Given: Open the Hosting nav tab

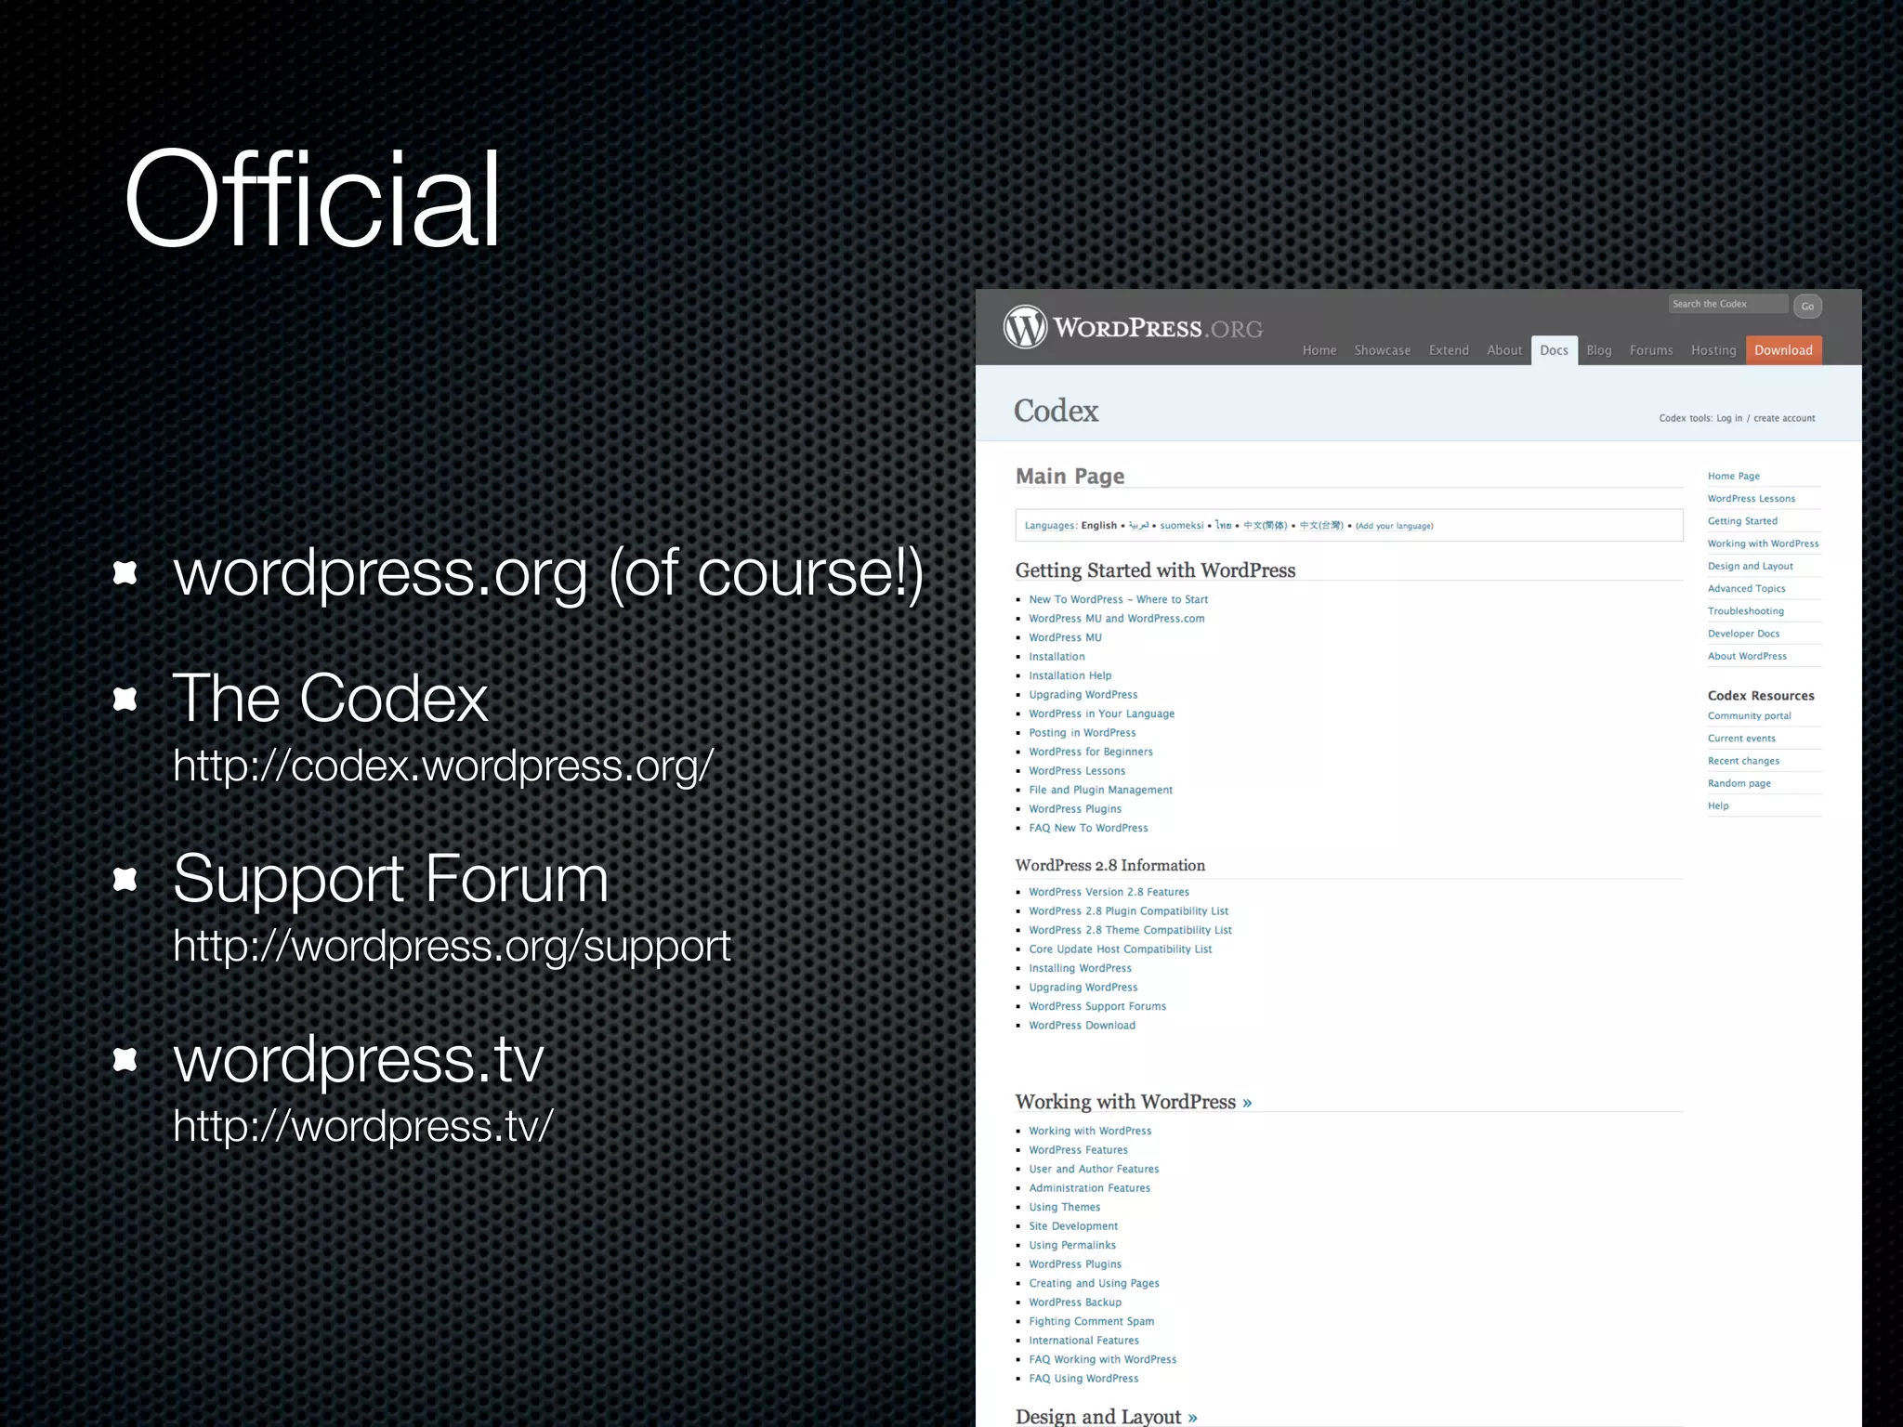Looking at the screenshot, I should click(x=1713, y=350).
